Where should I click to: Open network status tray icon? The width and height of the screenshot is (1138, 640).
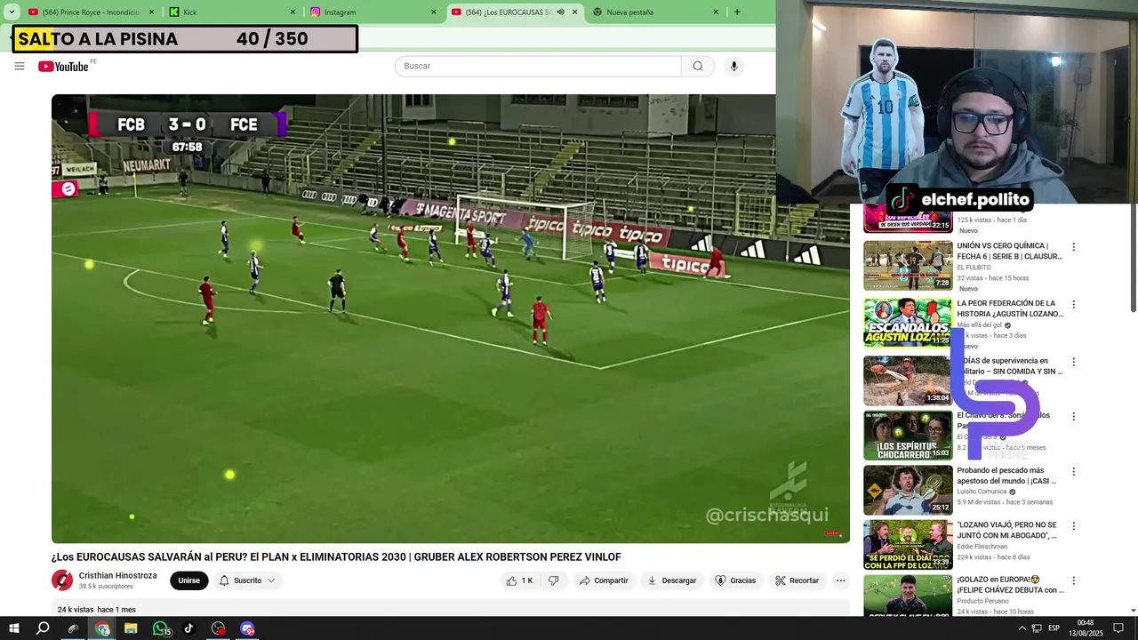point(1037,628)
